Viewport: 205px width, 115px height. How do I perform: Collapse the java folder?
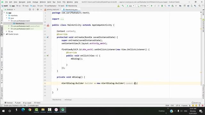[x=6, y=18]
